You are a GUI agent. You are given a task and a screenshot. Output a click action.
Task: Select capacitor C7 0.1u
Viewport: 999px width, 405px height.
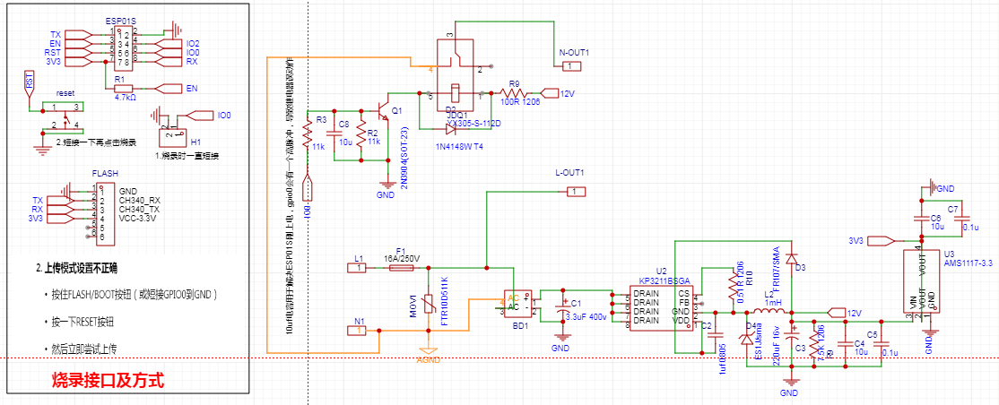962,219
